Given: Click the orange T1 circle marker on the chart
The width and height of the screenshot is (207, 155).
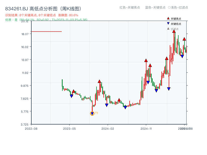Looking at the screenshot, I should point(92,113).
